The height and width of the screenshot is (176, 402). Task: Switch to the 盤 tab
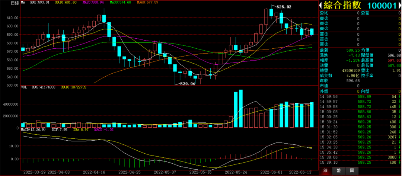[339, 171]
